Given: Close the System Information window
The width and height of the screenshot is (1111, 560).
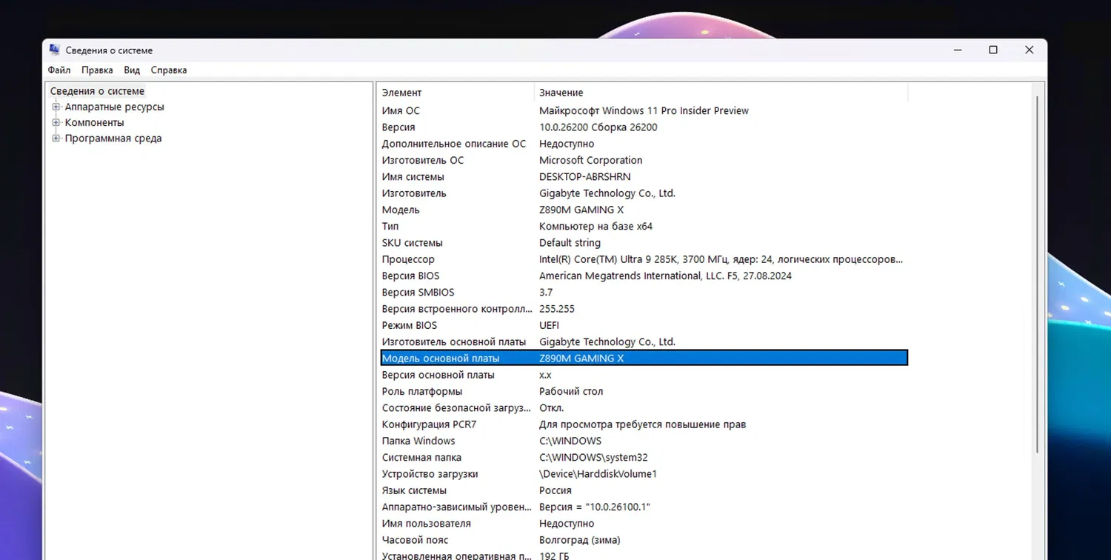Looking at the screenshot, I should pyautogui.click(x=1029, y=50).
